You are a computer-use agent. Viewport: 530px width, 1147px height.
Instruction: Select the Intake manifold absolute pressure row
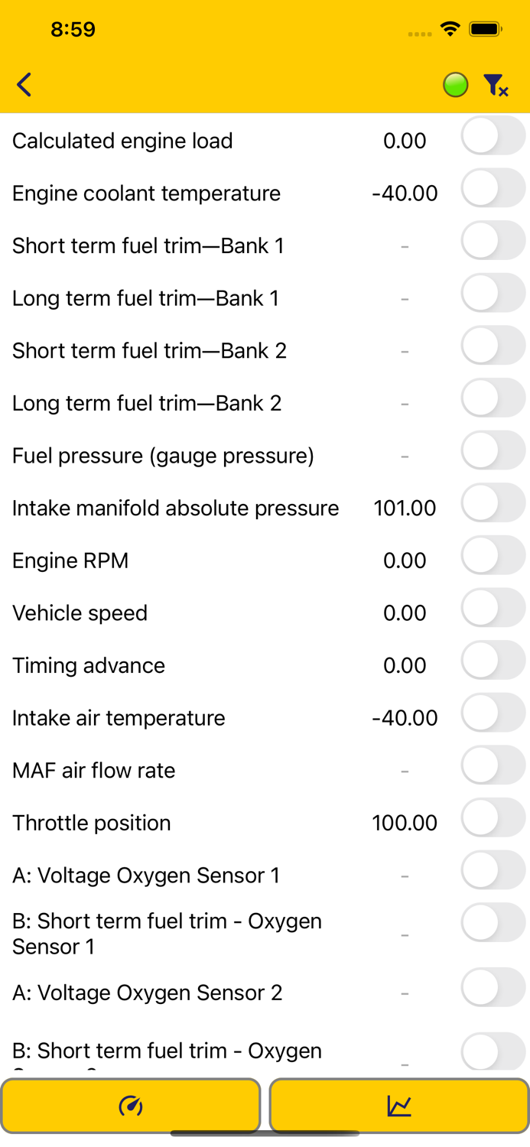pyautogui.click(x=175, y=508)
